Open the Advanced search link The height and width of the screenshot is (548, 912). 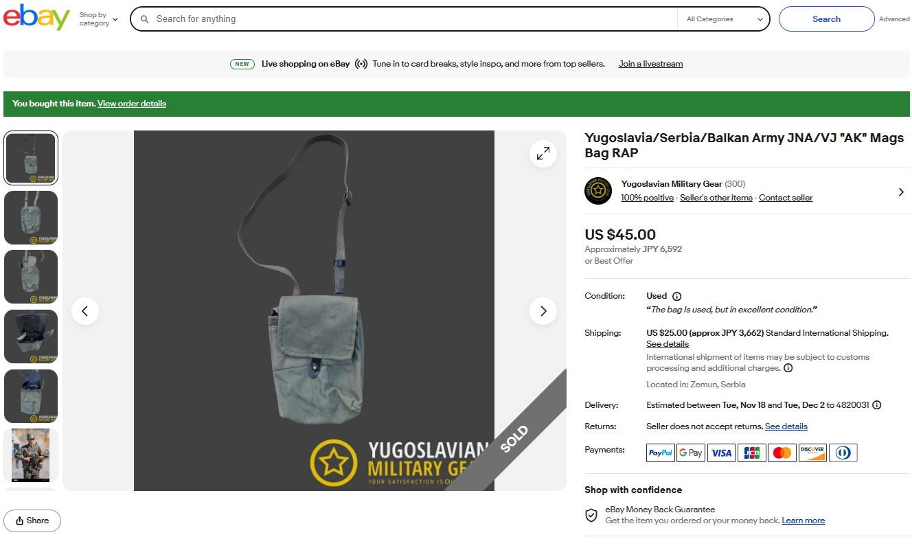pyautogui.click(x=894, y=19)
